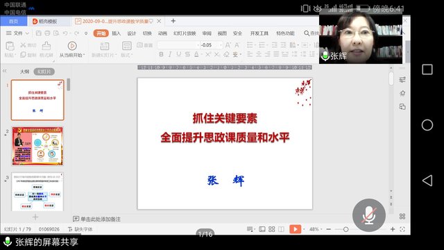Open the 设计 ribbon tab
Screen dimensions: 444x250
coord(132,33)
